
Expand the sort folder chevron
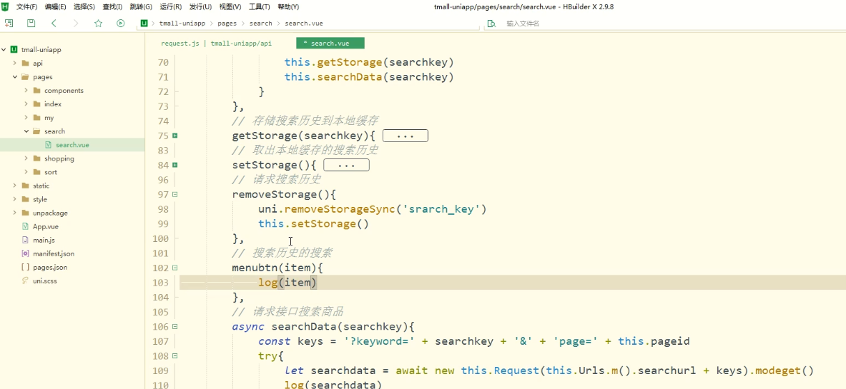26,172
